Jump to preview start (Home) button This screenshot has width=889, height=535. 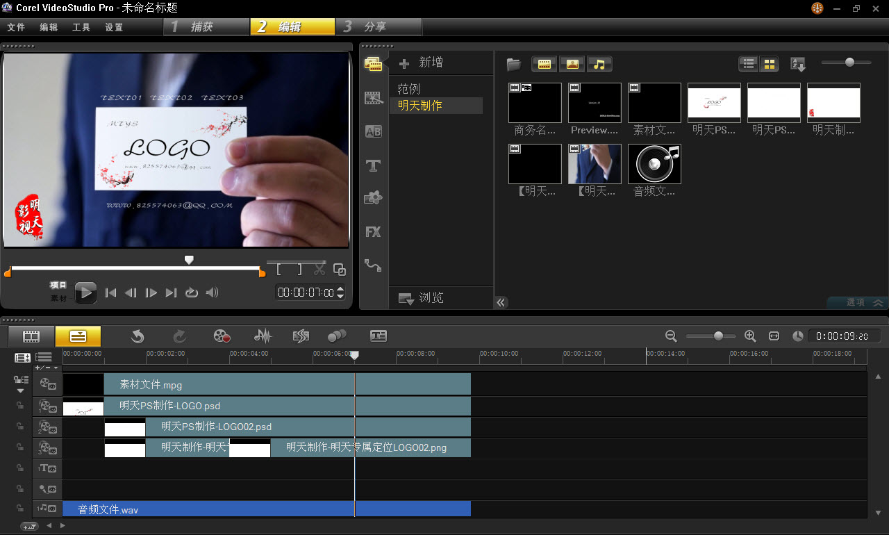[110, 293]
